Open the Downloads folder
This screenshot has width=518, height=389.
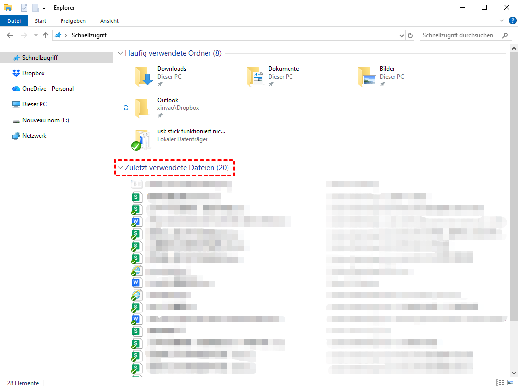click(x=144, y=77)
